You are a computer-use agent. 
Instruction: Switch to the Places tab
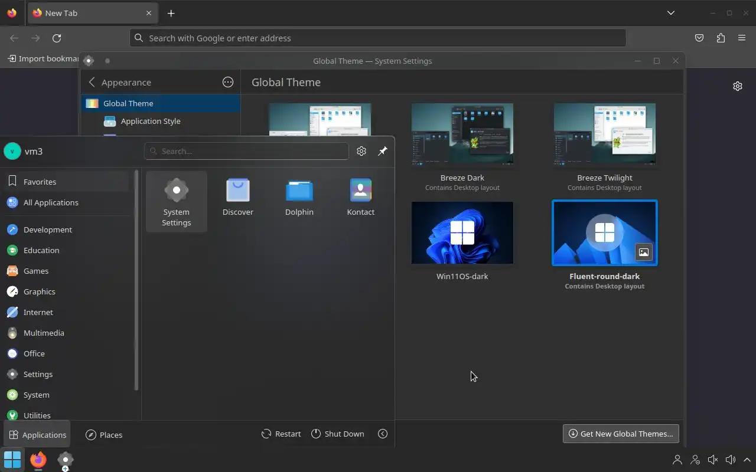tap(104, 435)
